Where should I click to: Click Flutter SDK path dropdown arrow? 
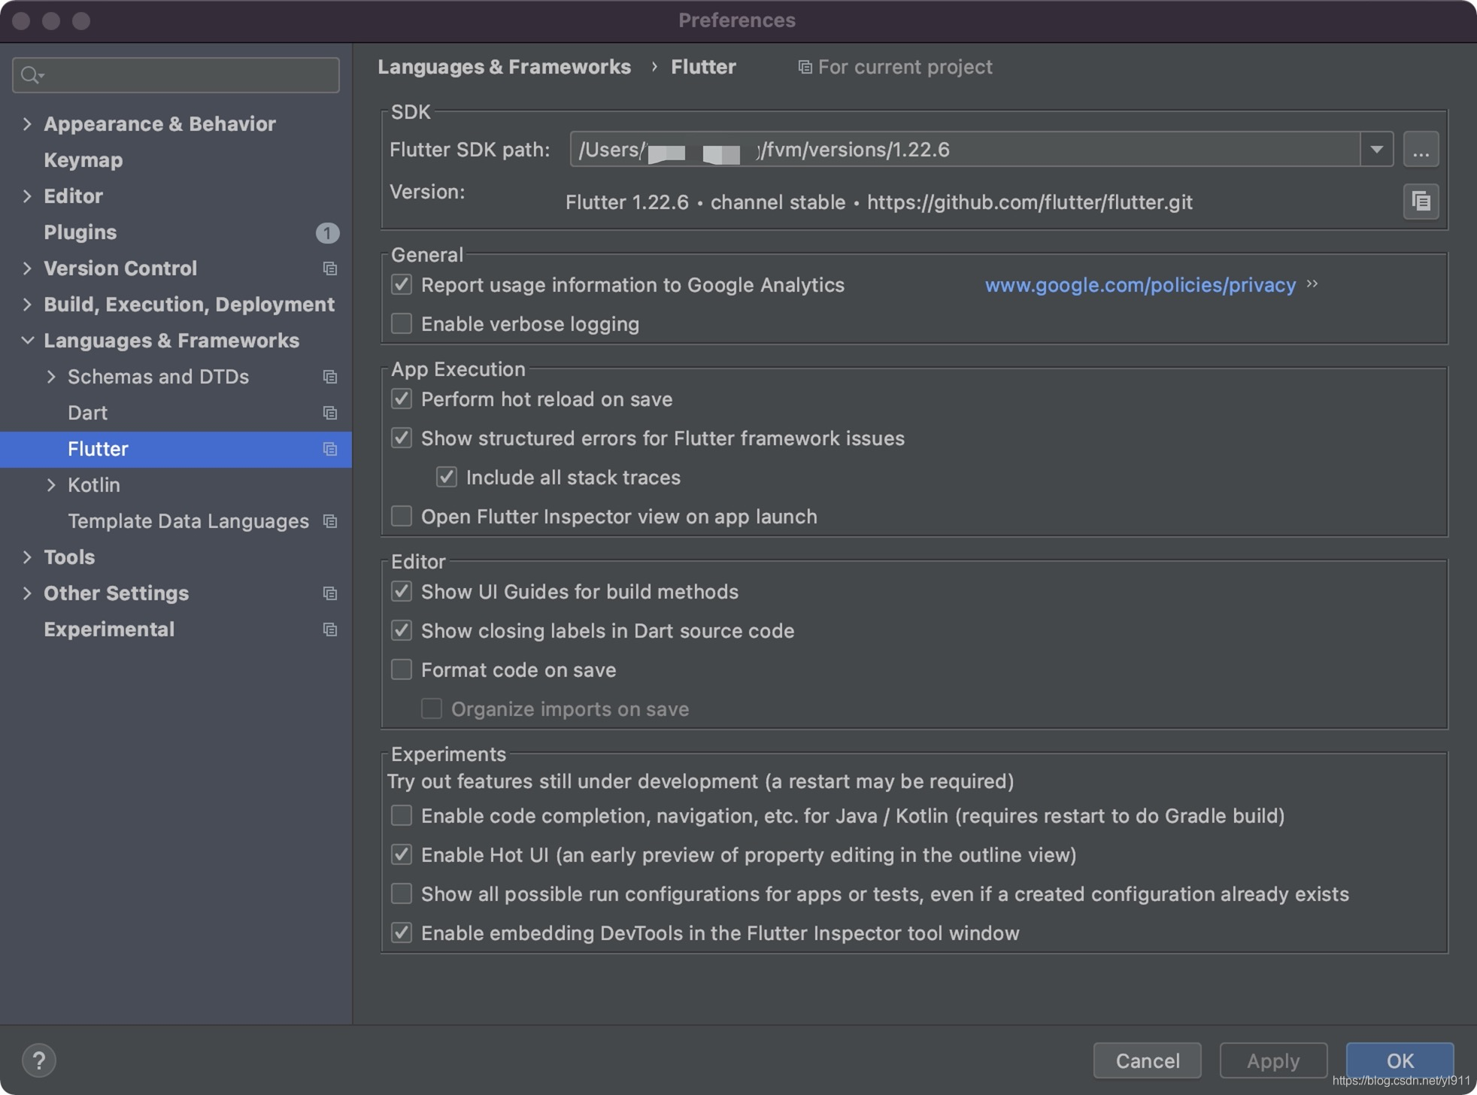click(x=1377, y=148)
